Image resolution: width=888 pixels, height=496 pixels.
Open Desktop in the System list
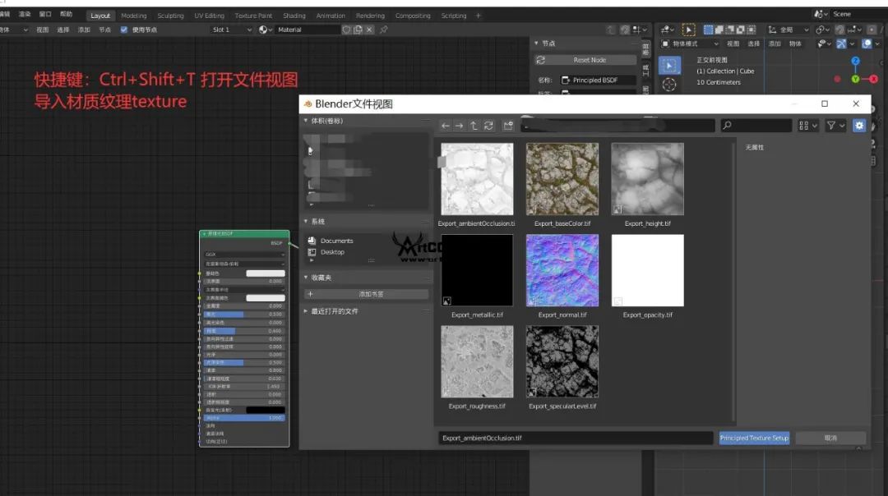[x=332, y=252]
